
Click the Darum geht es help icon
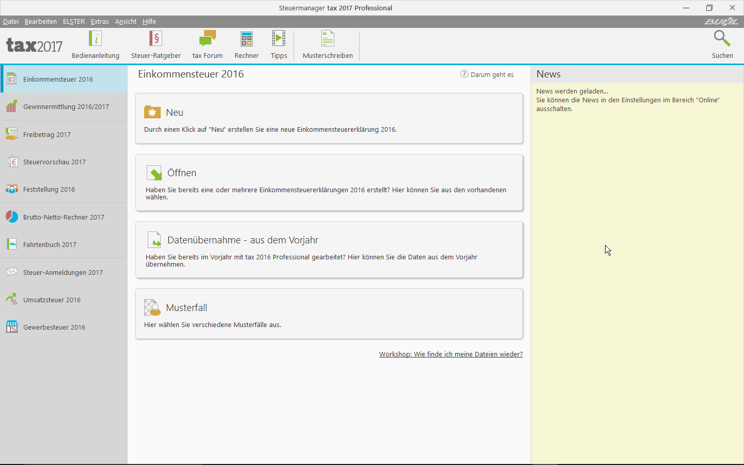point(464,74)
